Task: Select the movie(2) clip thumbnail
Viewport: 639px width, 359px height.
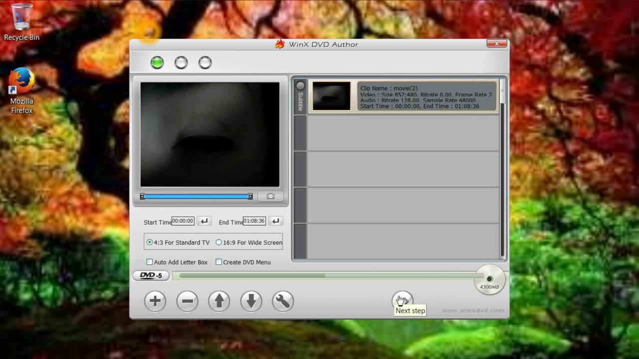Action: (x=331, y=96)
